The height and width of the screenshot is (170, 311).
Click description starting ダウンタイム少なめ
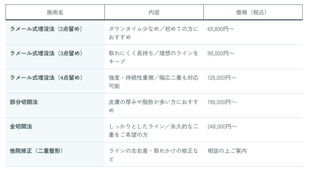(153, 33)
